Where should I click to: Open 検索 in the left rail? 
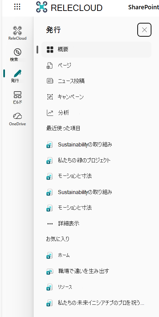coord(17,55)
